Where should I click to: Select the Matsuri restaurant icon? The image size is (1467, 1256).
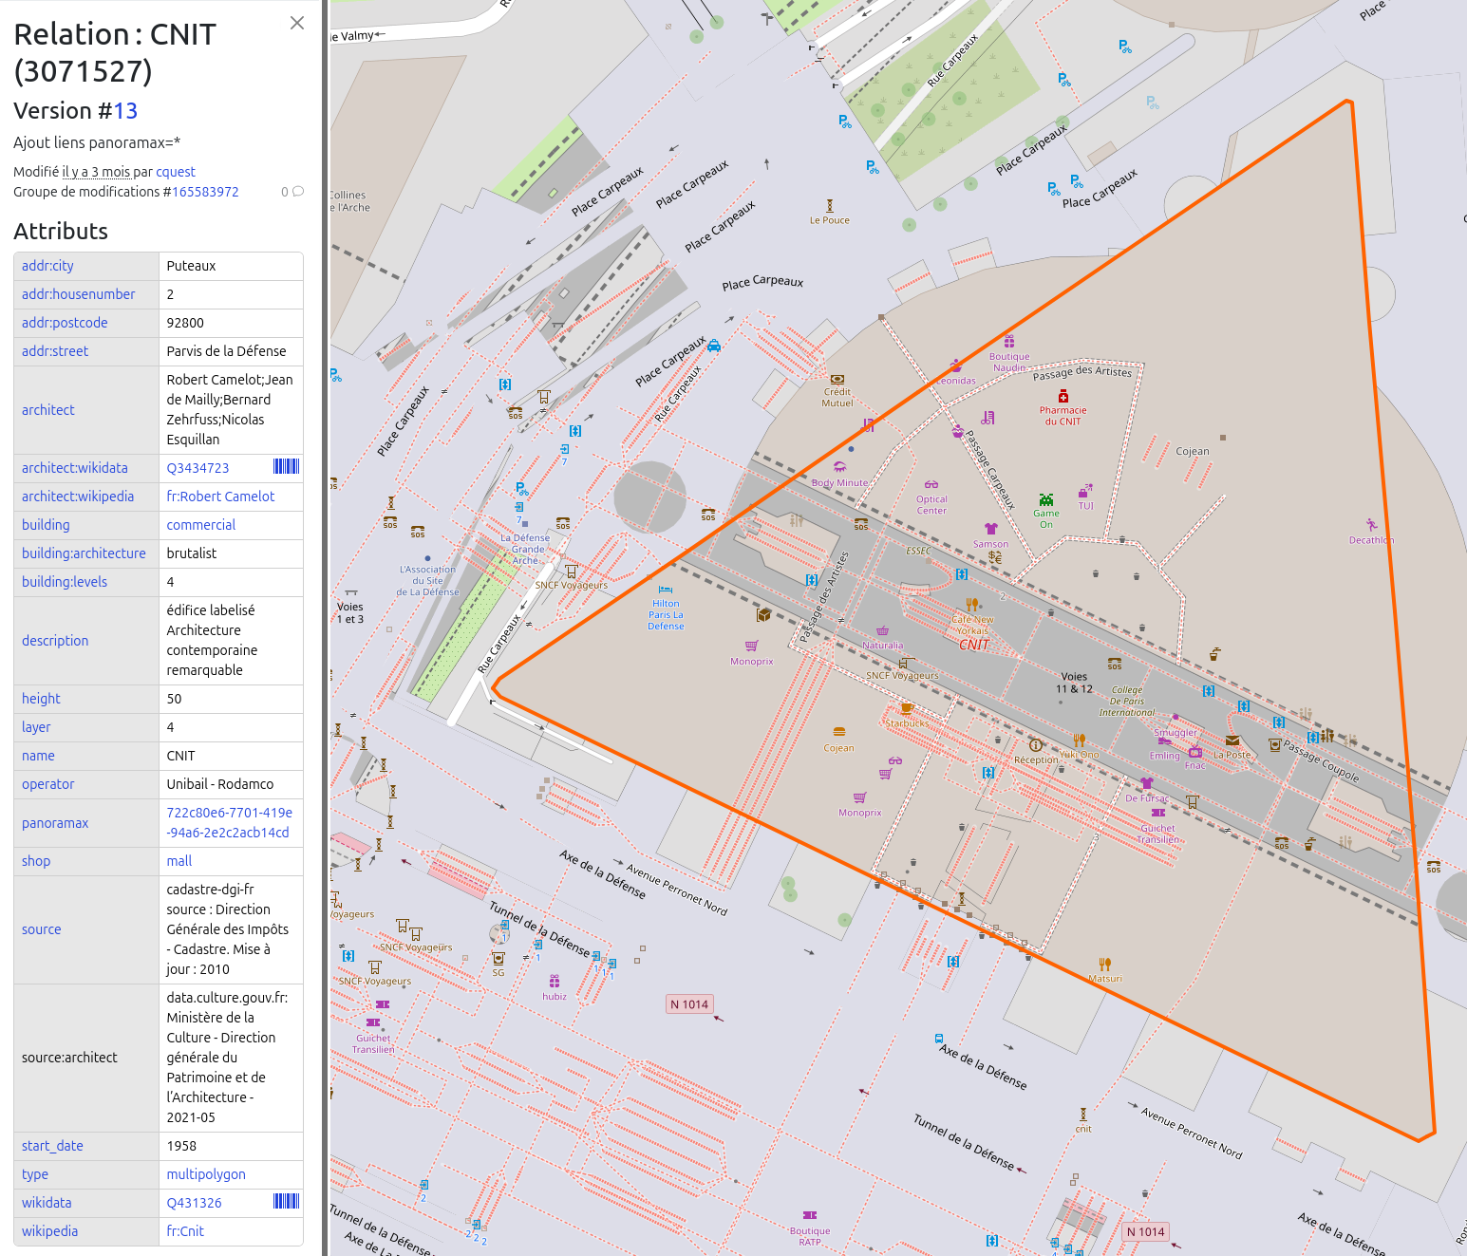[x=1104, y=964]
